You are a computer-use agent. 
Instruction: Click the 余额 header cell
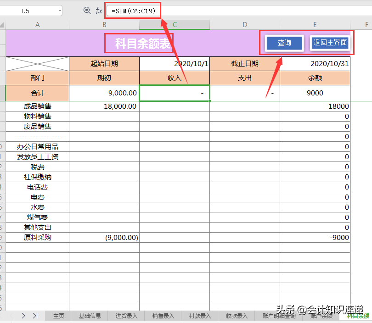[x=315, y=78]
